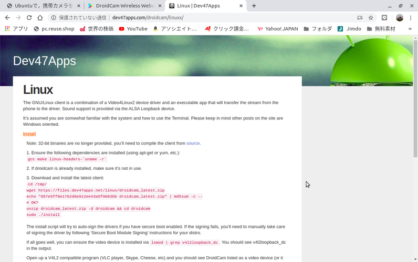Open the extension icon beside the star
Viewport: 418px width, 262px height.
point(384,18)
